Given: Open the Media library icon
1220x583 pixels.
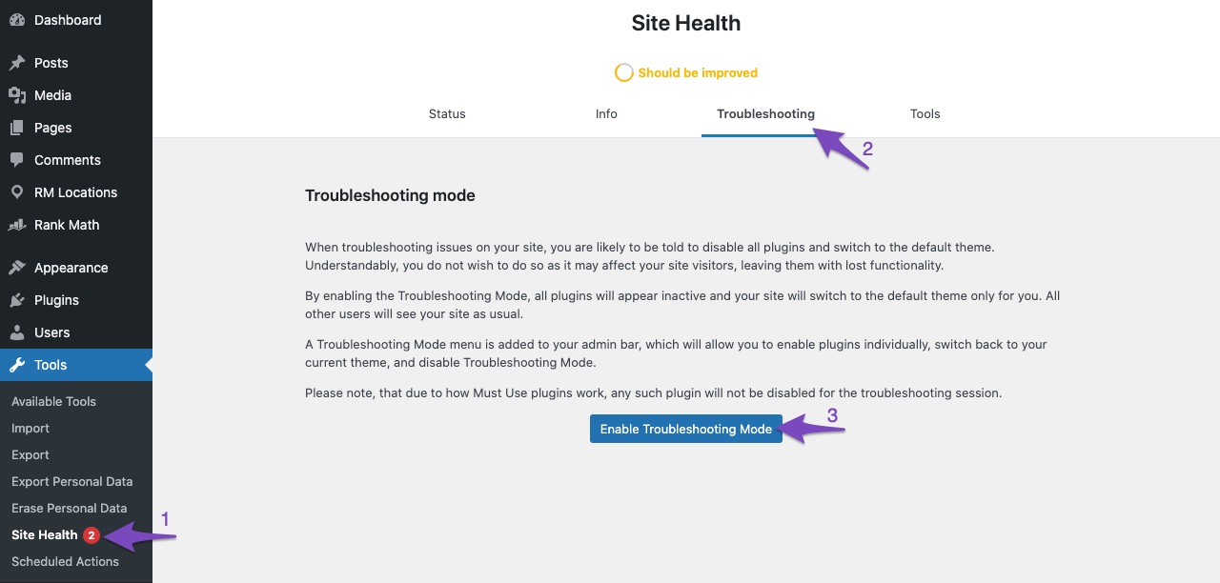Looking at the screenshot, I should point(16,95).
